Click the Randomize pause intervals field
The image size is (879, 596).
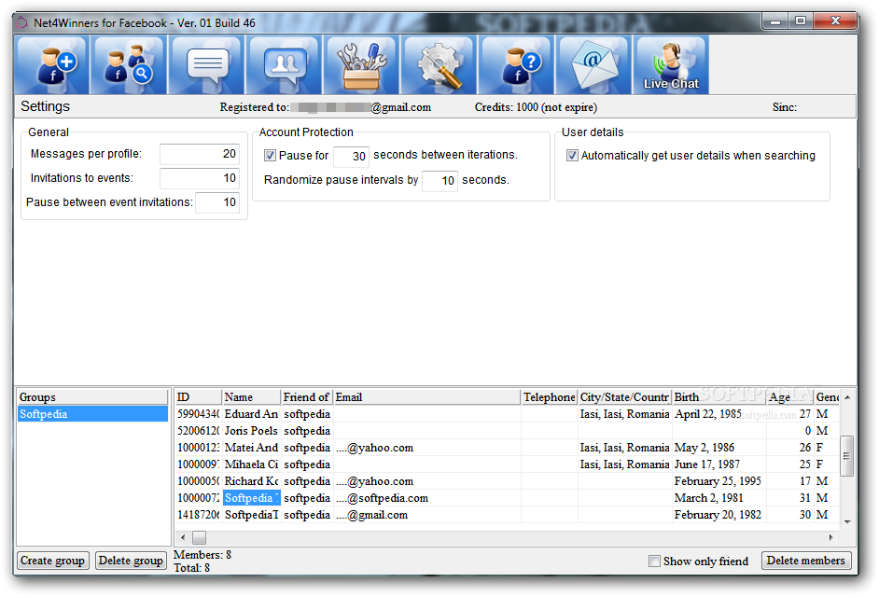point(439,181)
